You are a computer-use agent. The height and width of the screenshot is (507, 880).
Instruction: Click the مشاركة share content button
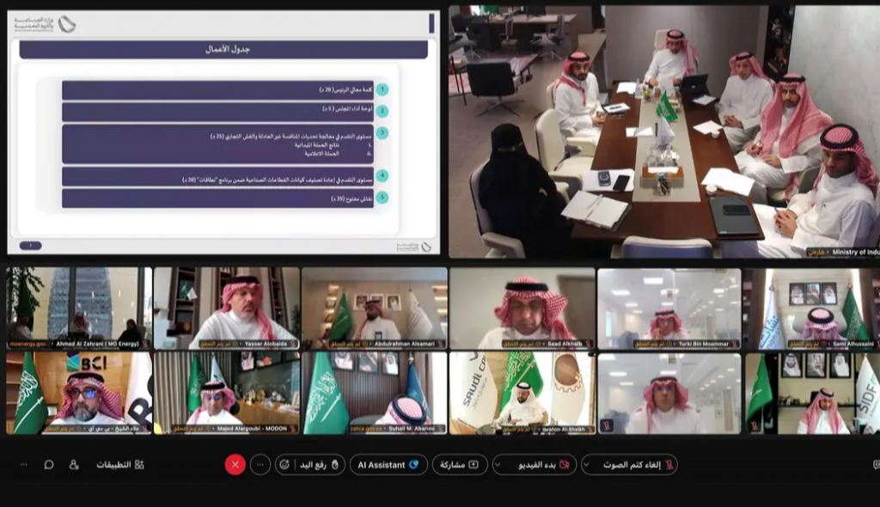coord(460,465)
